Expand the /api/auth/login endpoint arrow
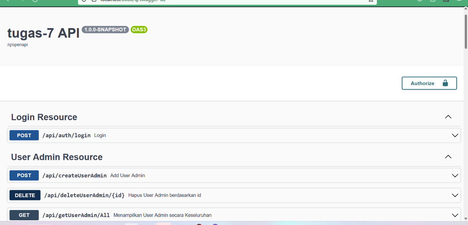 (455, 136)
